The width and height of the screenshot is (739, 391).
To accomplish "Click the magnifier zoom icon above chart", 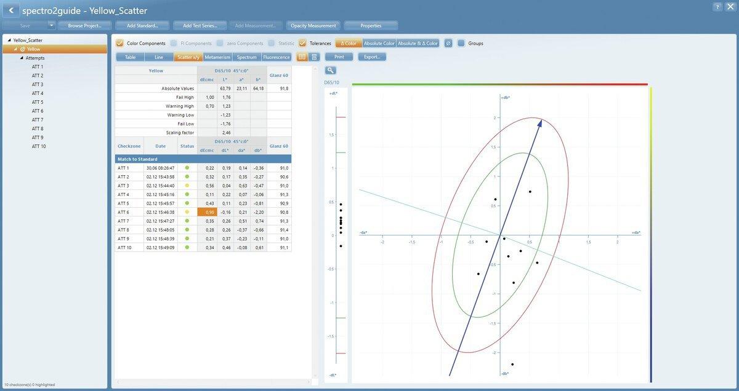I will point(331,70).
